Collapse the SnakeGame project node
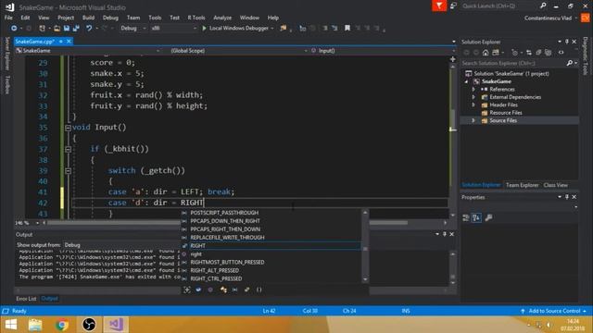Screen dimensions: 593x333 (466, 81)
